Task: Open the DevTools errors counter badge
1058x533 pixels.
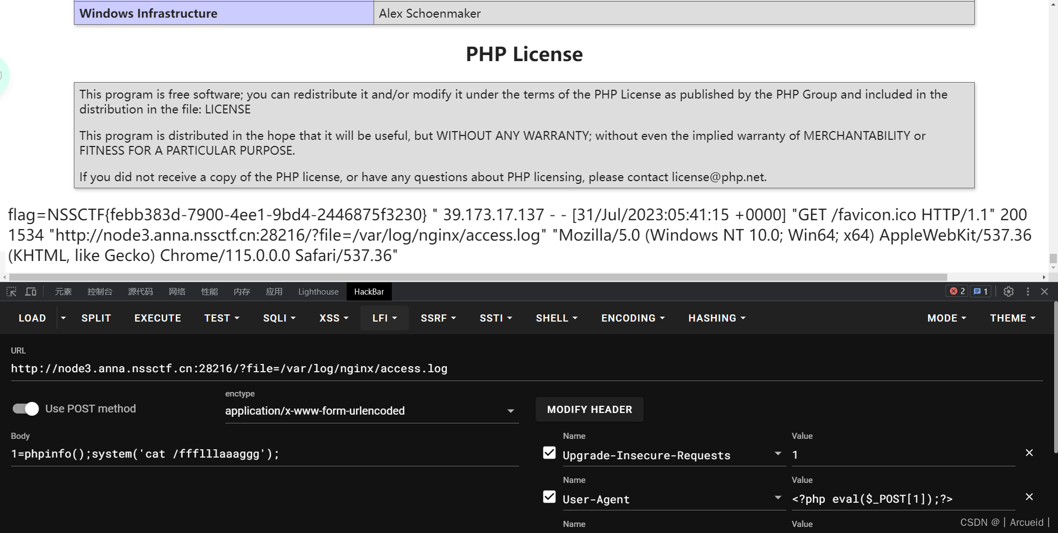Action: coord(957,291)
